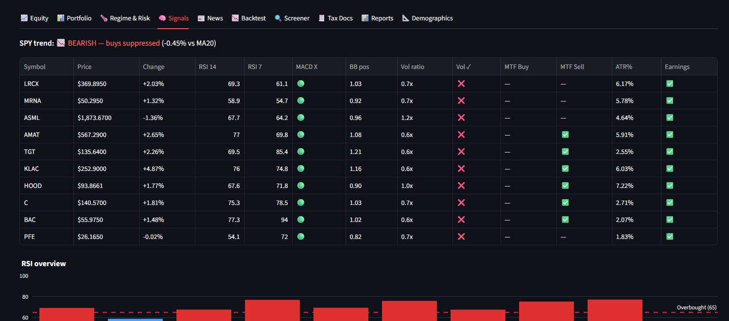Click the green MACD X dot for MRNA
729x321 pixels.
point(301,101)
